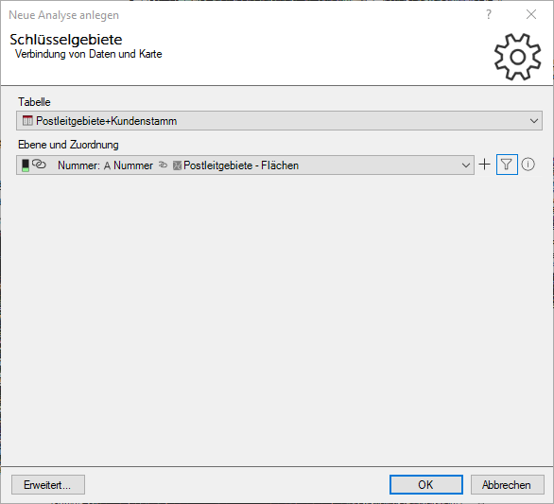Click the Schlüsselgebiete heading
This screenshot has height=504, width=554.
pyautogui.click(x=66, y=40)
